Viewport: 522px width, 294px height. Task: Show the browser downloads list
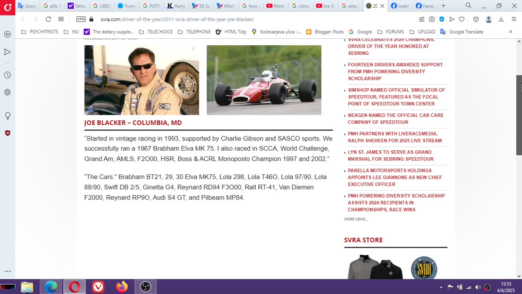[x=501, y=19]
